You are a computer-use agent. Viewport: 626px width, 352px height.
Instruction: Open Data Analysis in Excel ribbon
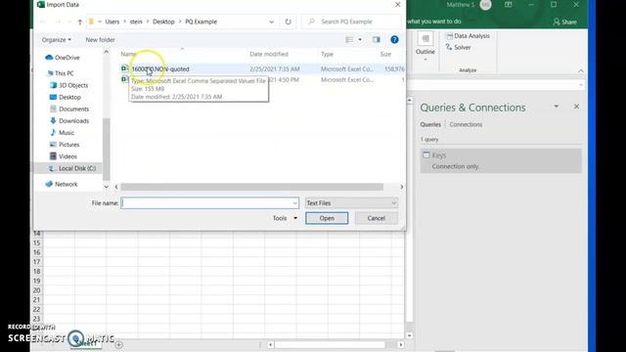468,36
